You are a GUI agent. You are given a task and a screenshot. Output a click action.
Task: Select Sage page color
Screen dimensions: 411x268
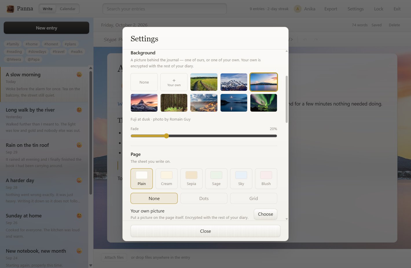[216, 179]
